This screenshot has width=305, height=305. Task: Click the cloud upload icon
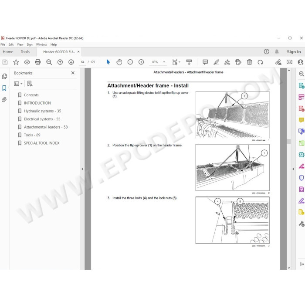pos(27,62)
